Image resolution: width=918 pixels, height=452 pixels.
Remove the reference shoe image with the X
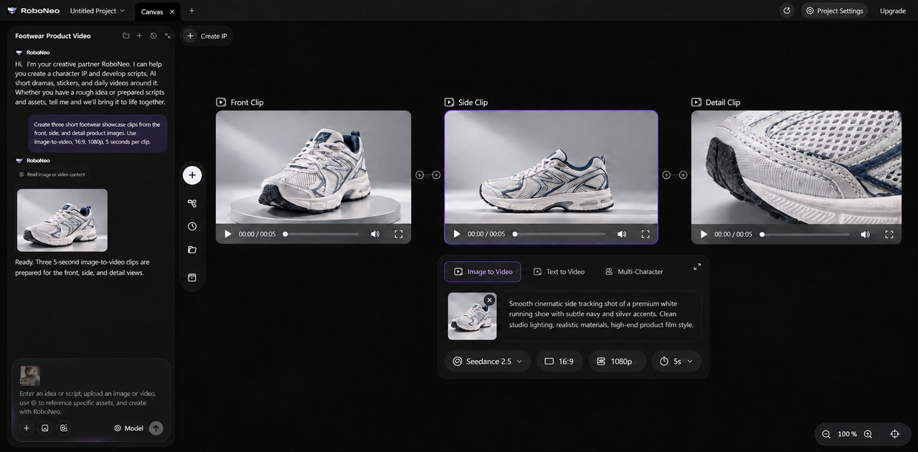[x=489, y=300]
